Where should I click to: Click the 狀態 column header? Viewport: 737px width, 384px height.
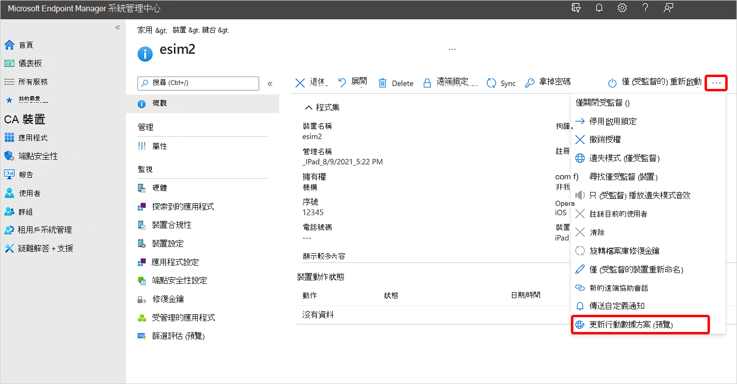tap(391, 296)
